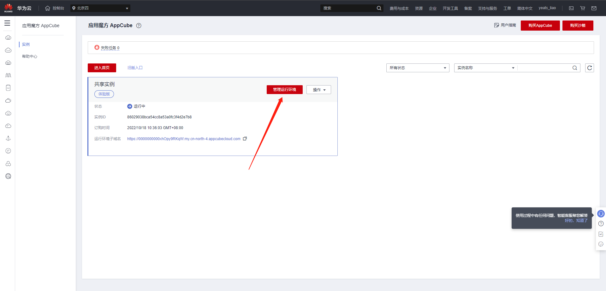Click the 体验版 tag

[x=104, y=94]
